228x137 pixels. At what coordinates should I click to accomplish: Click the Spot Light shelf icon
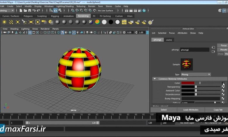click(x=25, y=22)
